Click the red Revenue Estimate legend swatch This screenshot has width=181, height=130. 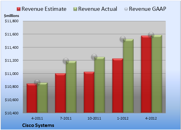tap(18, 9)
